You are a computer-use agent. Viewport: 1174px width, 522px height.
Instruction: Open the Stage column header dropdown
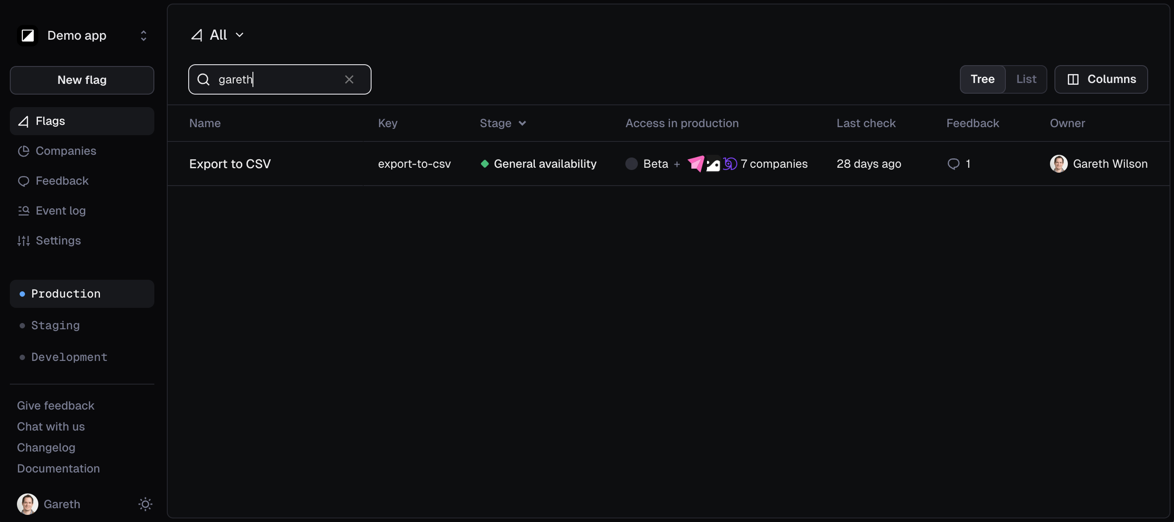[x=503, y=123]
